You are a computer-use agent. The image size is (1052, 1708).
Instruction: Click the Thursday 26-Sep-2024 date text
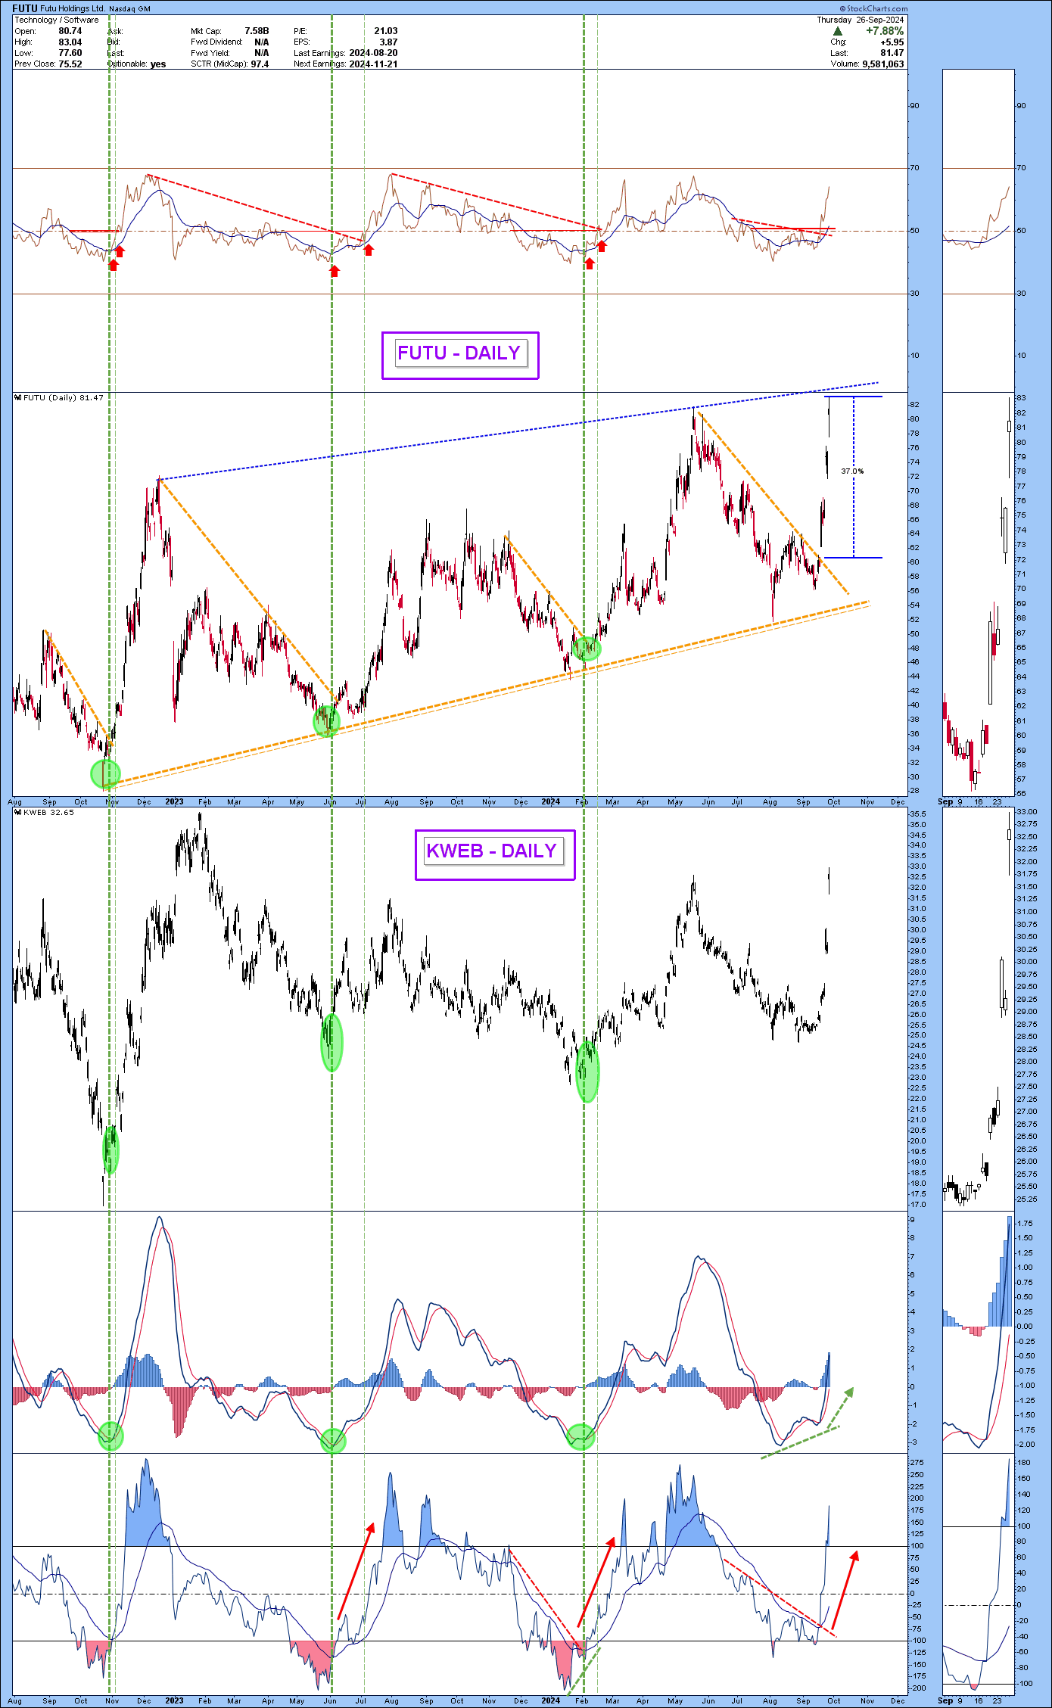pyautogui.click(x=860, y=20)
